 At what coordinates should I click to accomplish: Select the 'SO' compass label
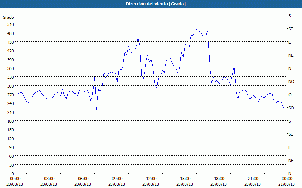[291, 108]
